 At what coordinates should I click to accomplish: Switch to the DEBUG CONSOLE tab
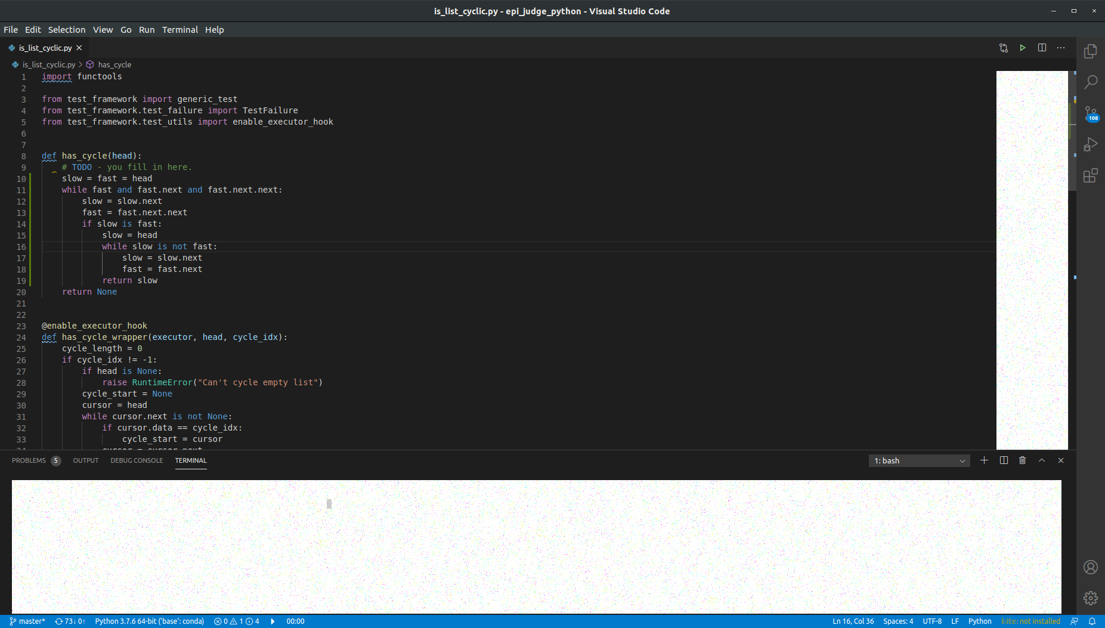click(137, 460)
